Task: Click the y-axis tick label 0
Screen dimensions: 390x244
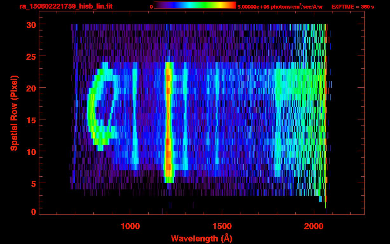Action: click(x=33, y=212)
